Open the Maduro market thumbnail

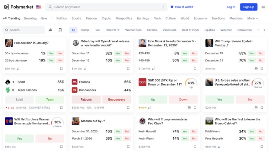(x=76, y=121)
